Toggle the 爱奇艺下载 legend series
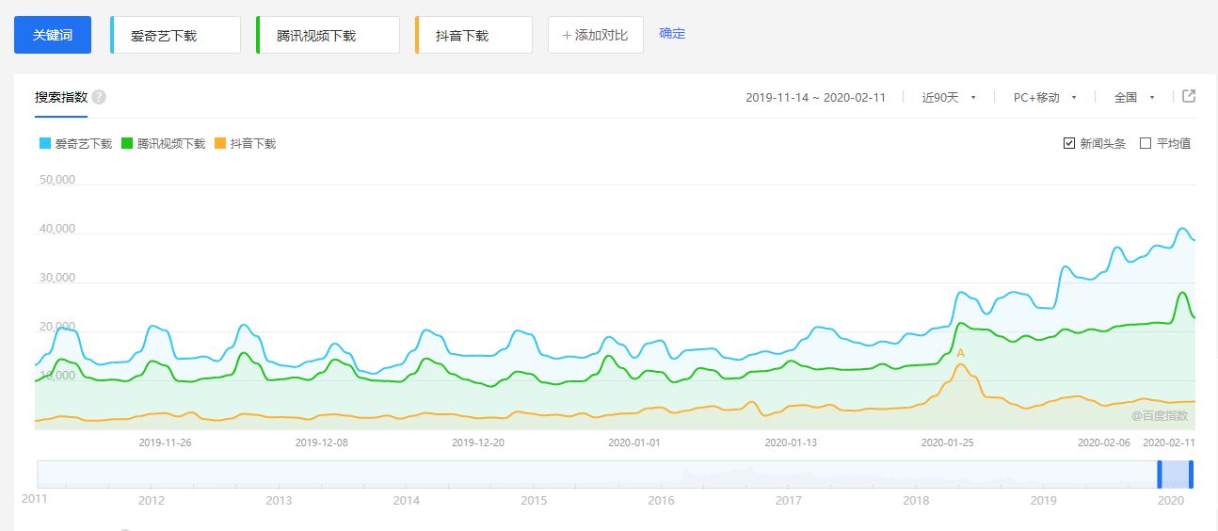Screen dimensions: 1218x531 75,144
